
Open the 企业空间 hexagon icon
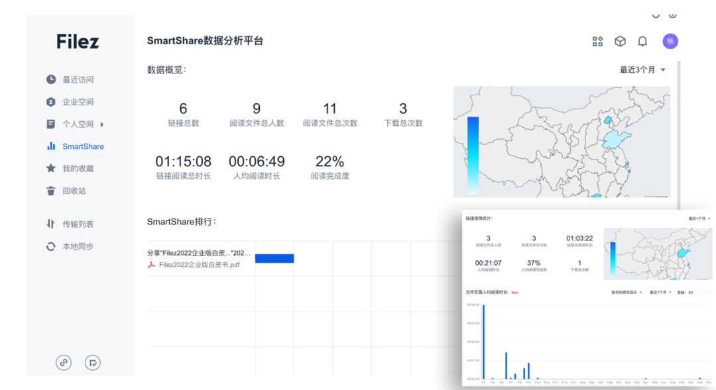50,102
